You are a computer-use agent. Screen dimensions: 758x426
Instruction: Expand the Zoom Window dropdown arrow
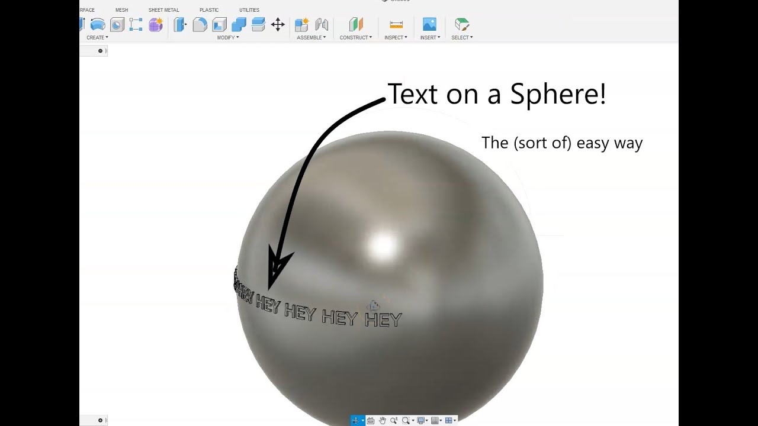coord(413,421)
